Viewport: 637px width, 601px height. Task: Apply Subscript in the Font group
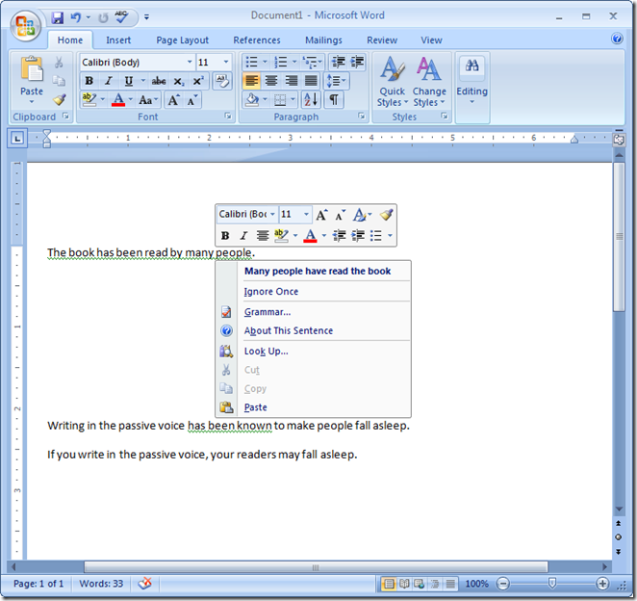(x=179, y=81)
